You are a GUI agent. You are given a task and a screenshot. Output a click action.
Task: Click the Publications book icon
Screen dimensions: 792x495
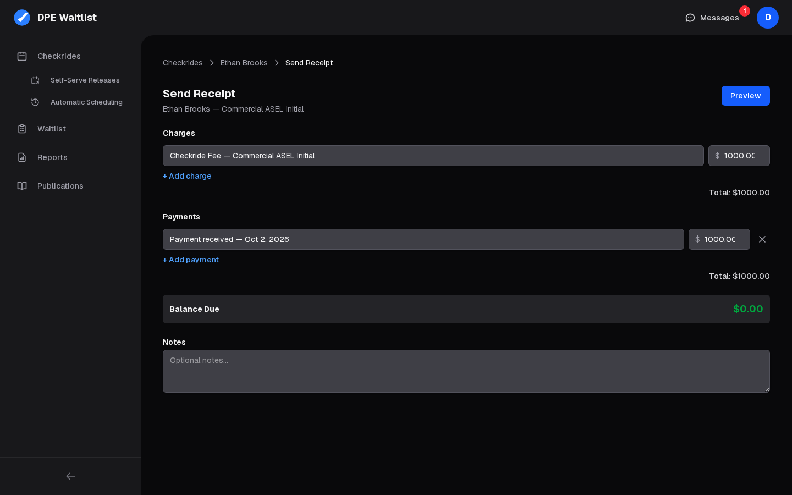coord(22,186)
